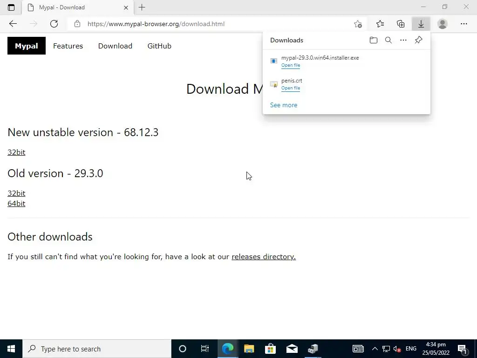This screenshot has height=358, width=477.
Task: Add this page to favorites
Action: (x=358, y=24)
